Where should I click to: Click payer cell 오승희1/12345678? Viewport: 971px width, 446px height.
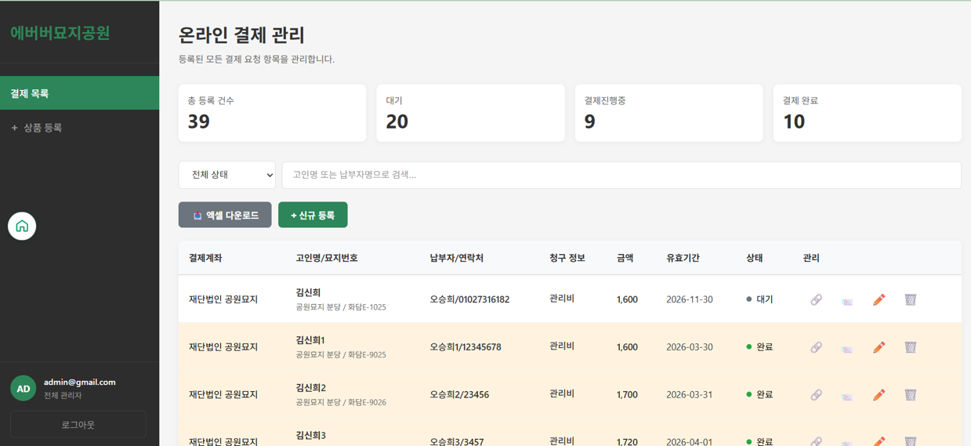[466, 347]
